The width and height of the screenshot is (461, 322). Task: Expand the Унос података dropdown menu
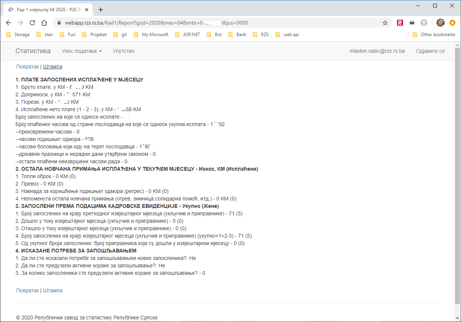pos(81,51)
